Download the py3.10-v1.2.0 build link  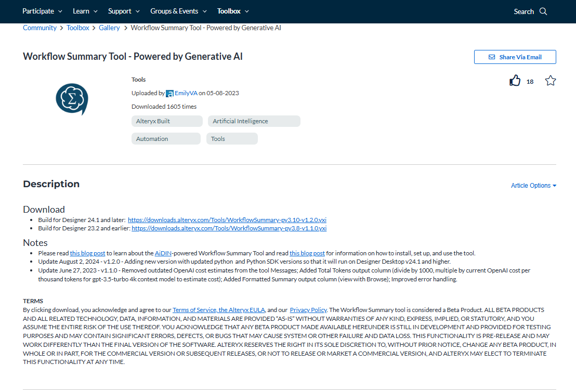click(227, 220)
